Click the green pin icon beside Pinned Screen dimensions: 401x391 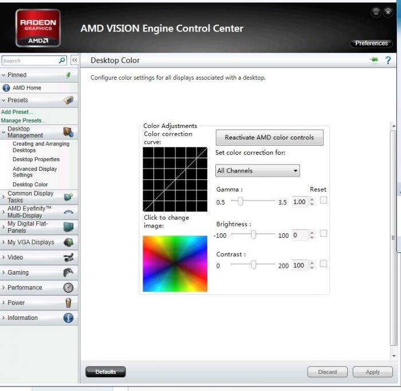[68, 75]
